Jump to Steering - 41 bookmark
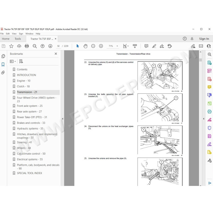 click(24, 142)
